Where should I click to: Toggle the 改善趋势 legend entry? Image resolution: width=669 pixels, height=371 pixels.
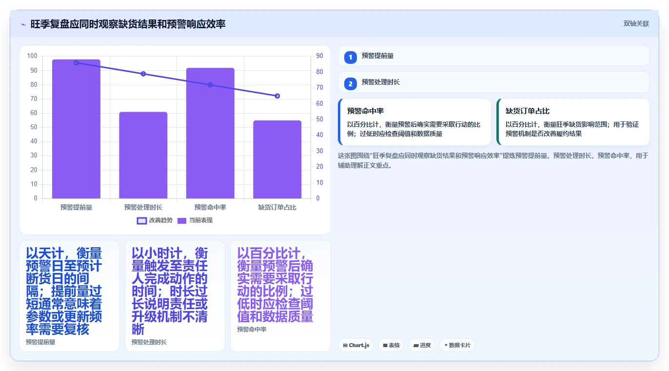coord(155,220)
